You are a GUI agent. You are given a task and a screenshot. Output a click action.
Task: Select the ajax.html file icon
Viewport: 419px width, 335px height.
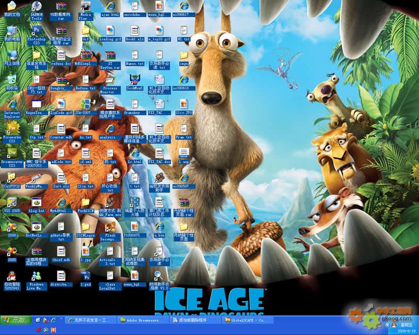[110, 9]
